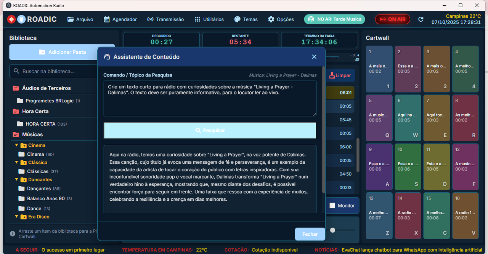Trigger cartwall pad 2 Essa e a...
This screenshot has height=254, width=488.
click(x=408, y=69)
